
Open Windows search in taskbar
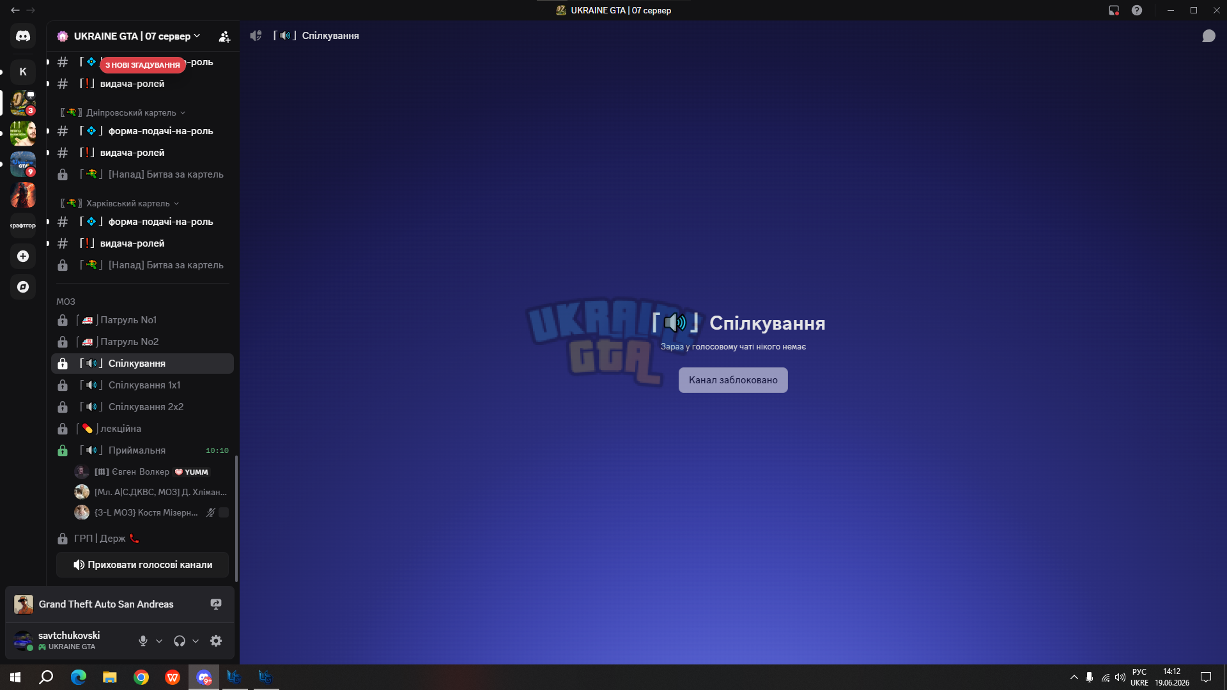pyautogui.click(x=46, y=677)
